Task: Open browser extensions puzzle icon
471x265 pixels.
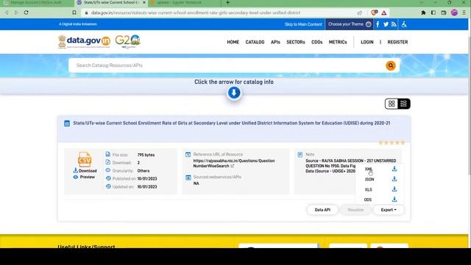Action: pos(423,13)
